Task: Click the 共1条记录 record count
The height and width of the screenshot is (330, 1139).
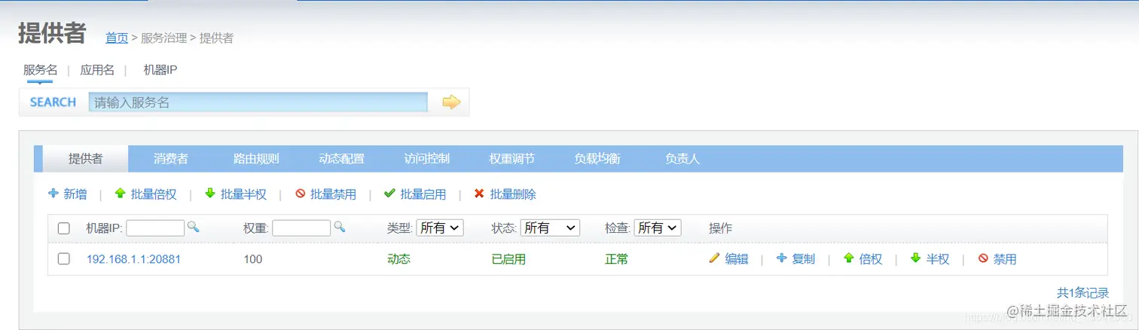Action: click(x=1083, y=292)
